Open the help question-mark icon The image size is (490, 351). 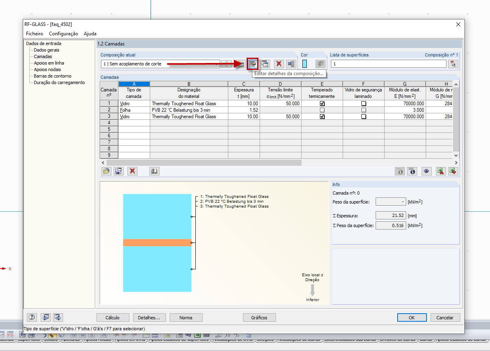32,317
